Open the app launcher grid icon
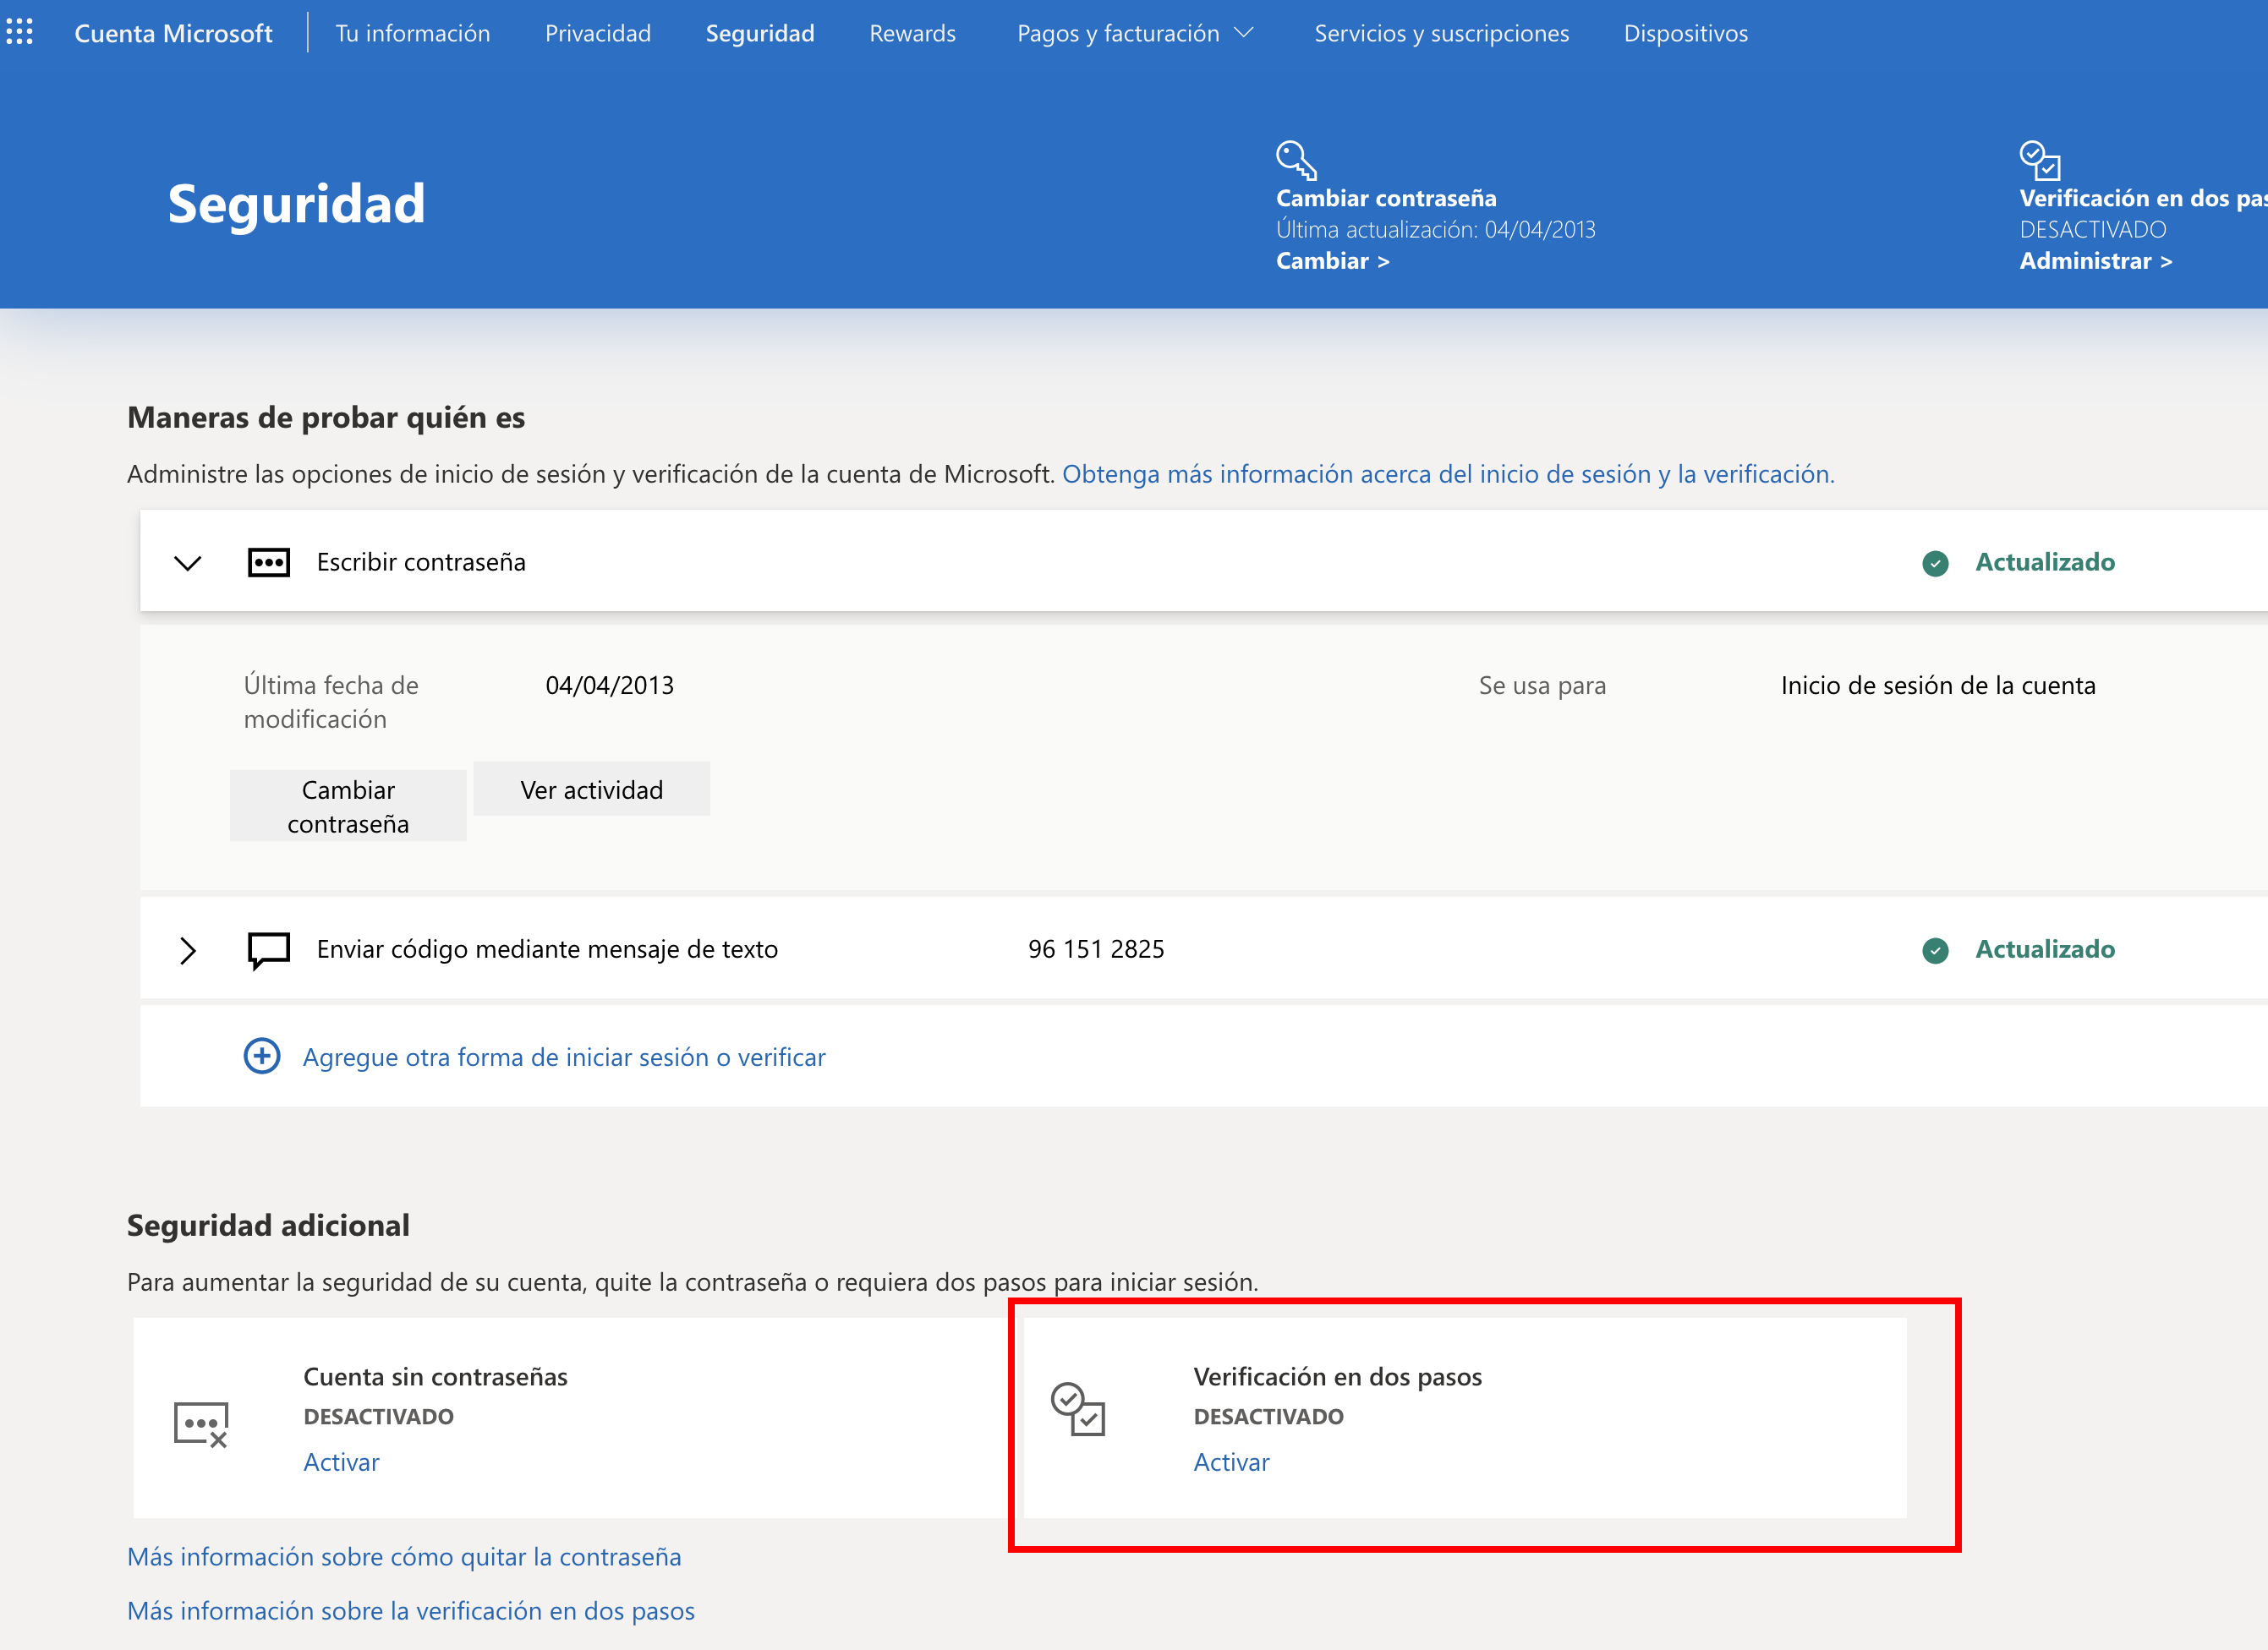The image size is (2268, 1650). [x=20, y=32]
